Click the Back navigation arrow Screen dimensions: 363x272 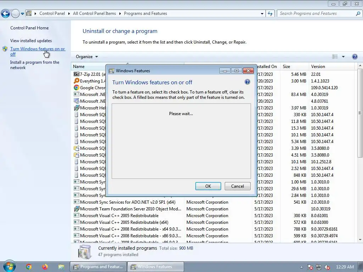pos(5,13)
